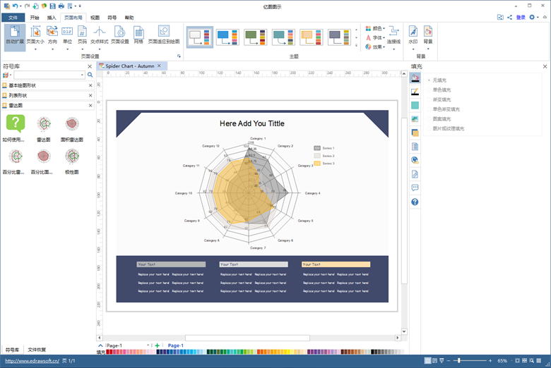Open the 页面设置 page setup icon

[119, 34]
